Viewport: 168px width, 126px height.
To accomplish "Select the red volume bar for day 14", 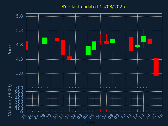I will tap(150, 110).
